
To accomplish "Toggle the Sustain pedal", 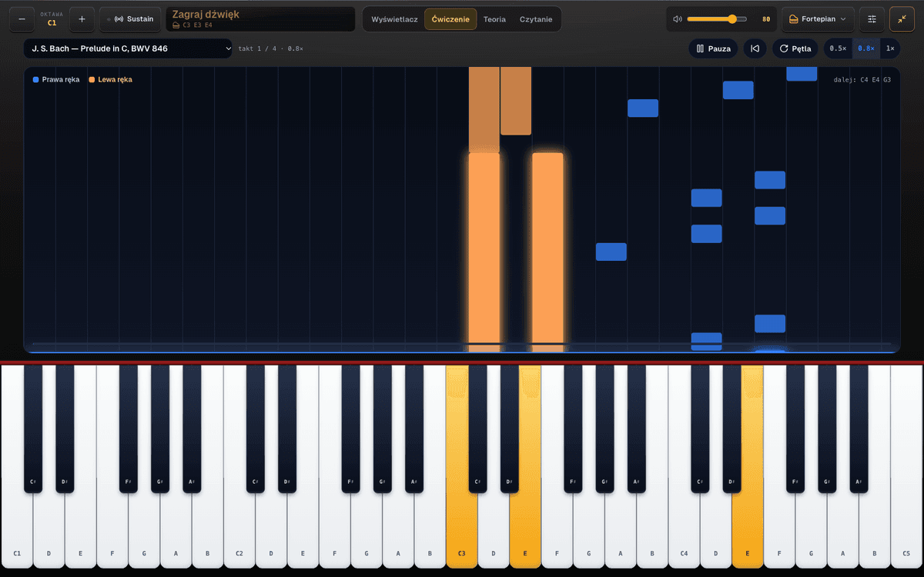I will click(130, 19).
